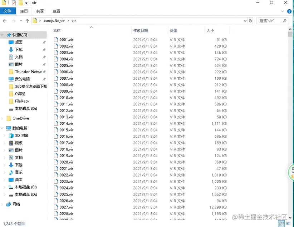
Task: Click the search magnifier icon
Action: pyautogui.click(x=285, y=21)
